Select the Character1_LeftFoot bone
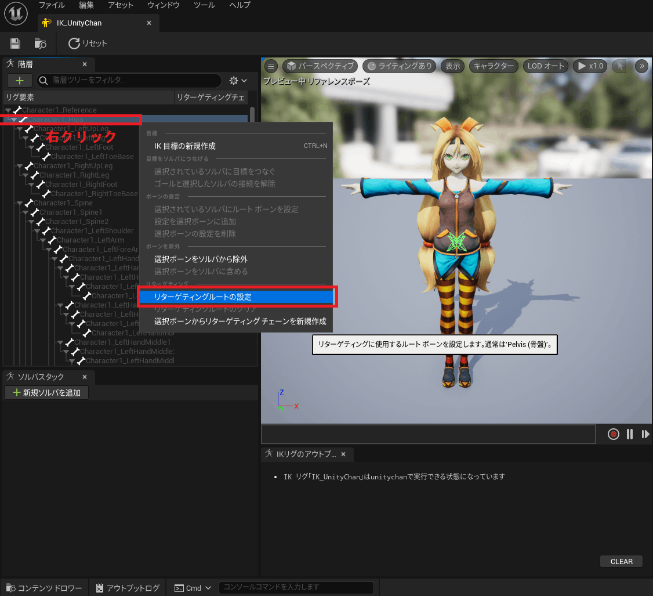This screenshot has width=653, height=596. pos(79,147)
